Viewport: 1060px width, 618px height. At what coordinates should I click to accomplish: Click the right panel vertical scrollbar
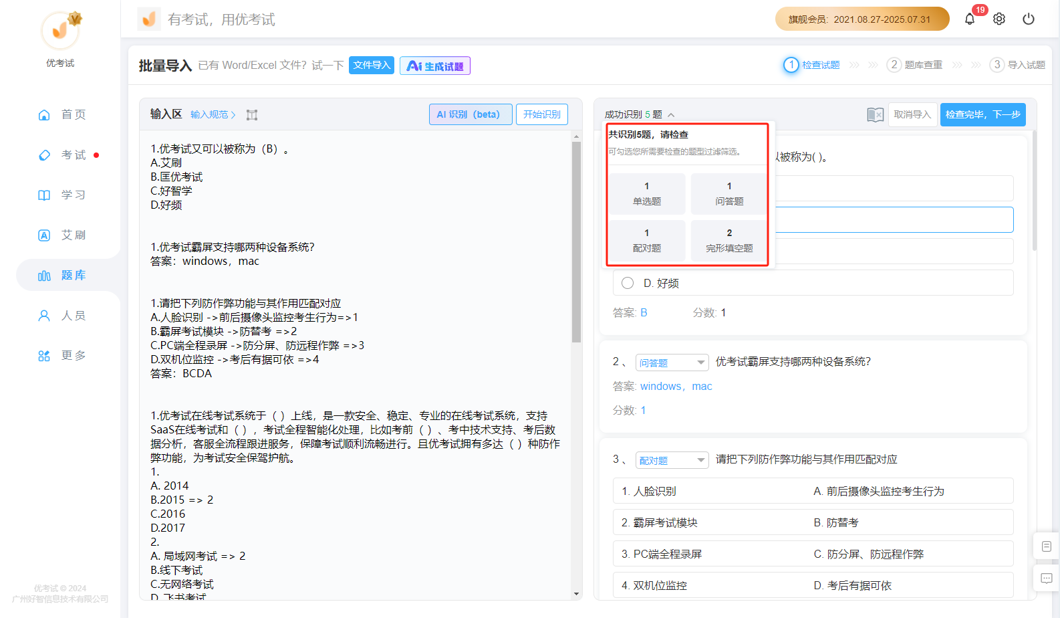click(1035, 191)
